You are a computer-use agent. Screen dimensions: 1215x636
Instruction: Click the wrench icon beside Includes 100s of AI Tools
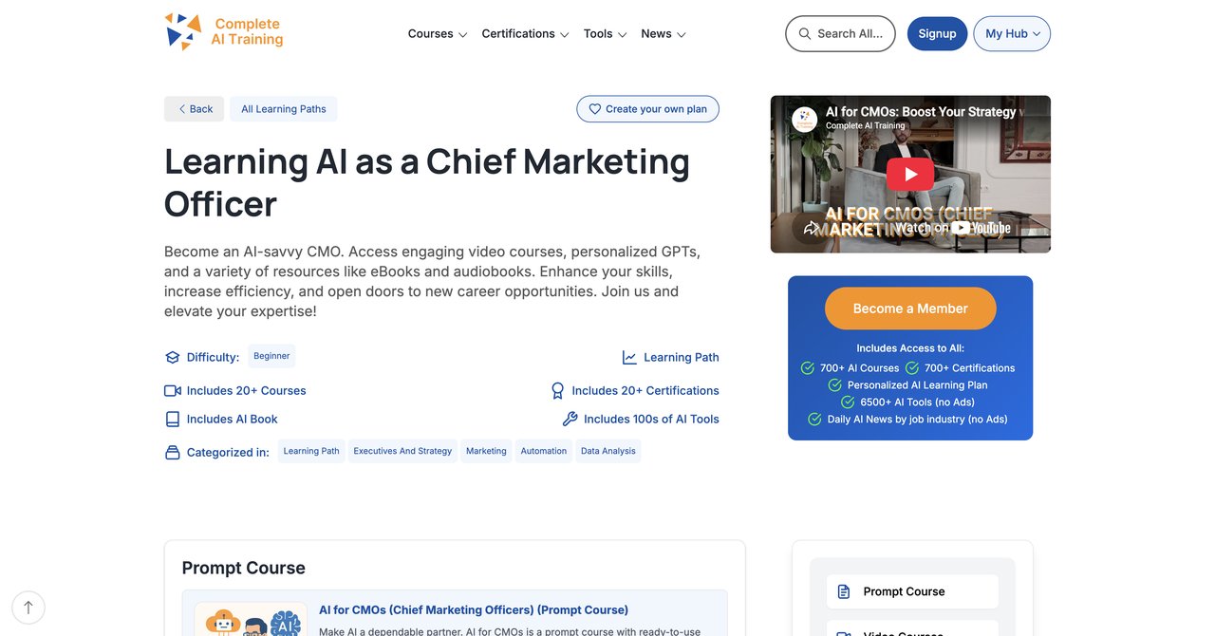click(570, 419)
